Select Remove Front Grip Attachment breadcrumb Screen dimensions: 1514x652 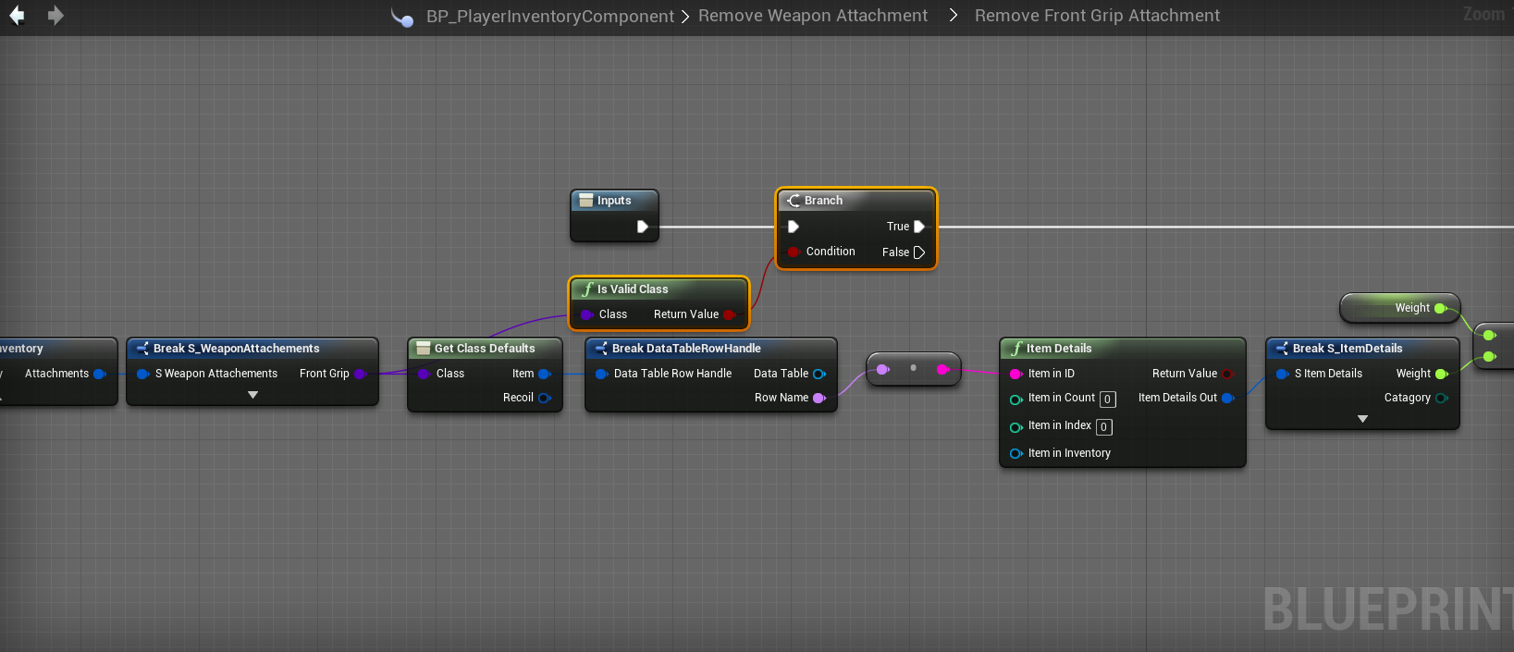(x=1097, y=16)
